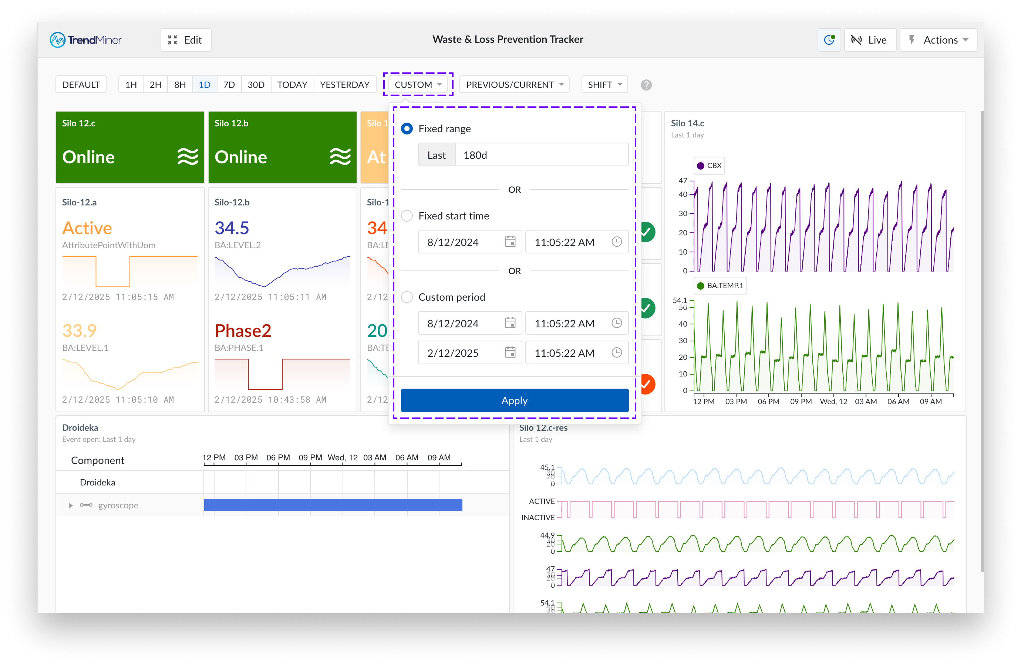Click the TrendMiner logo
1021x665 pixels.
click(86, 40)
